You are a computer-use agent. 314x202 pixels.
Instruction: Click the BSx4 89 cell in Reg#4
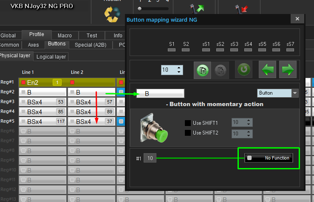(91, 112)
